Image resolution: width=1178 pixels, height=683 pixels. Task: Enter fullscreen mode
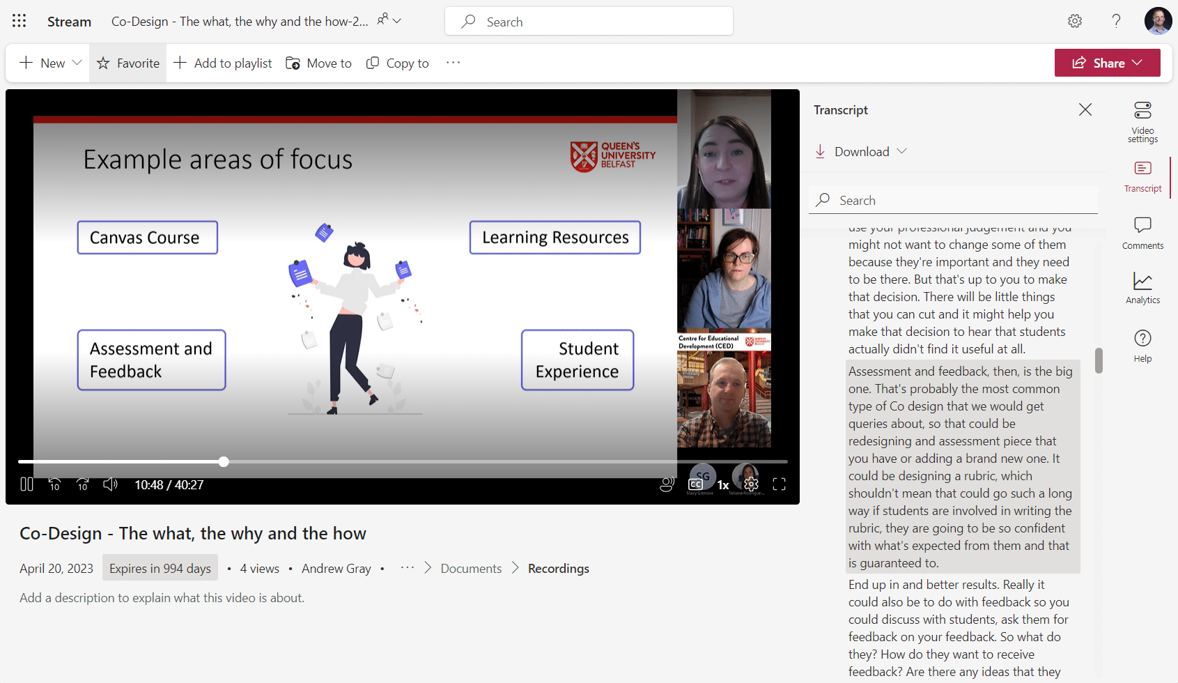pyautogui.click(x=779, y=483)
